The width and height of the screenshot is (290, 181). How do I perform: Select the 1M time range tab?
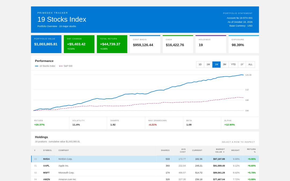pos(216,64)
